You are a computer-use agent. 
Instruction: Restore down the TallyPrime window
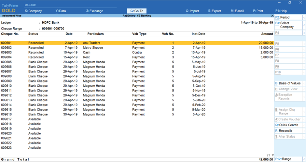pos(290,3)
